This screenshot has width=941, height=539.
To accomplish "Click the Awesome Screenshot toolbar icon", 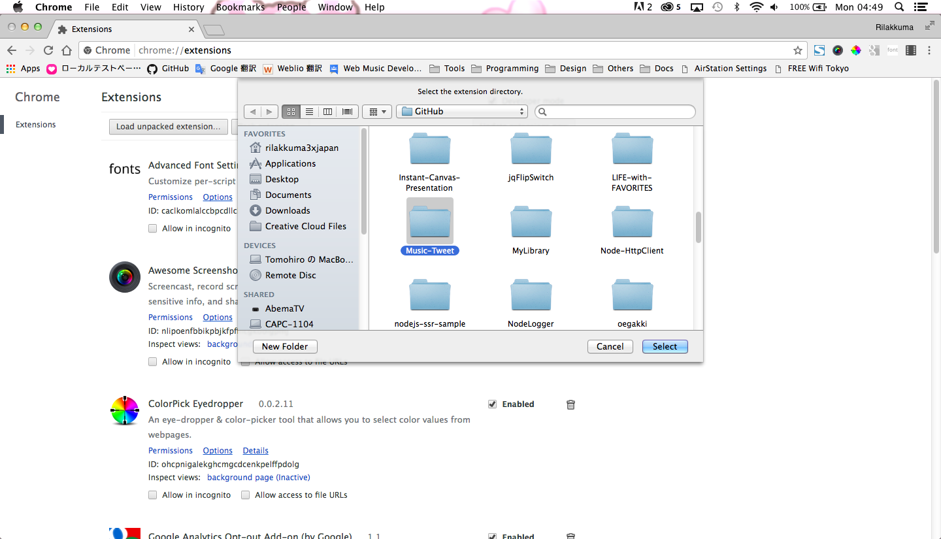I will [x=837, y=50].
